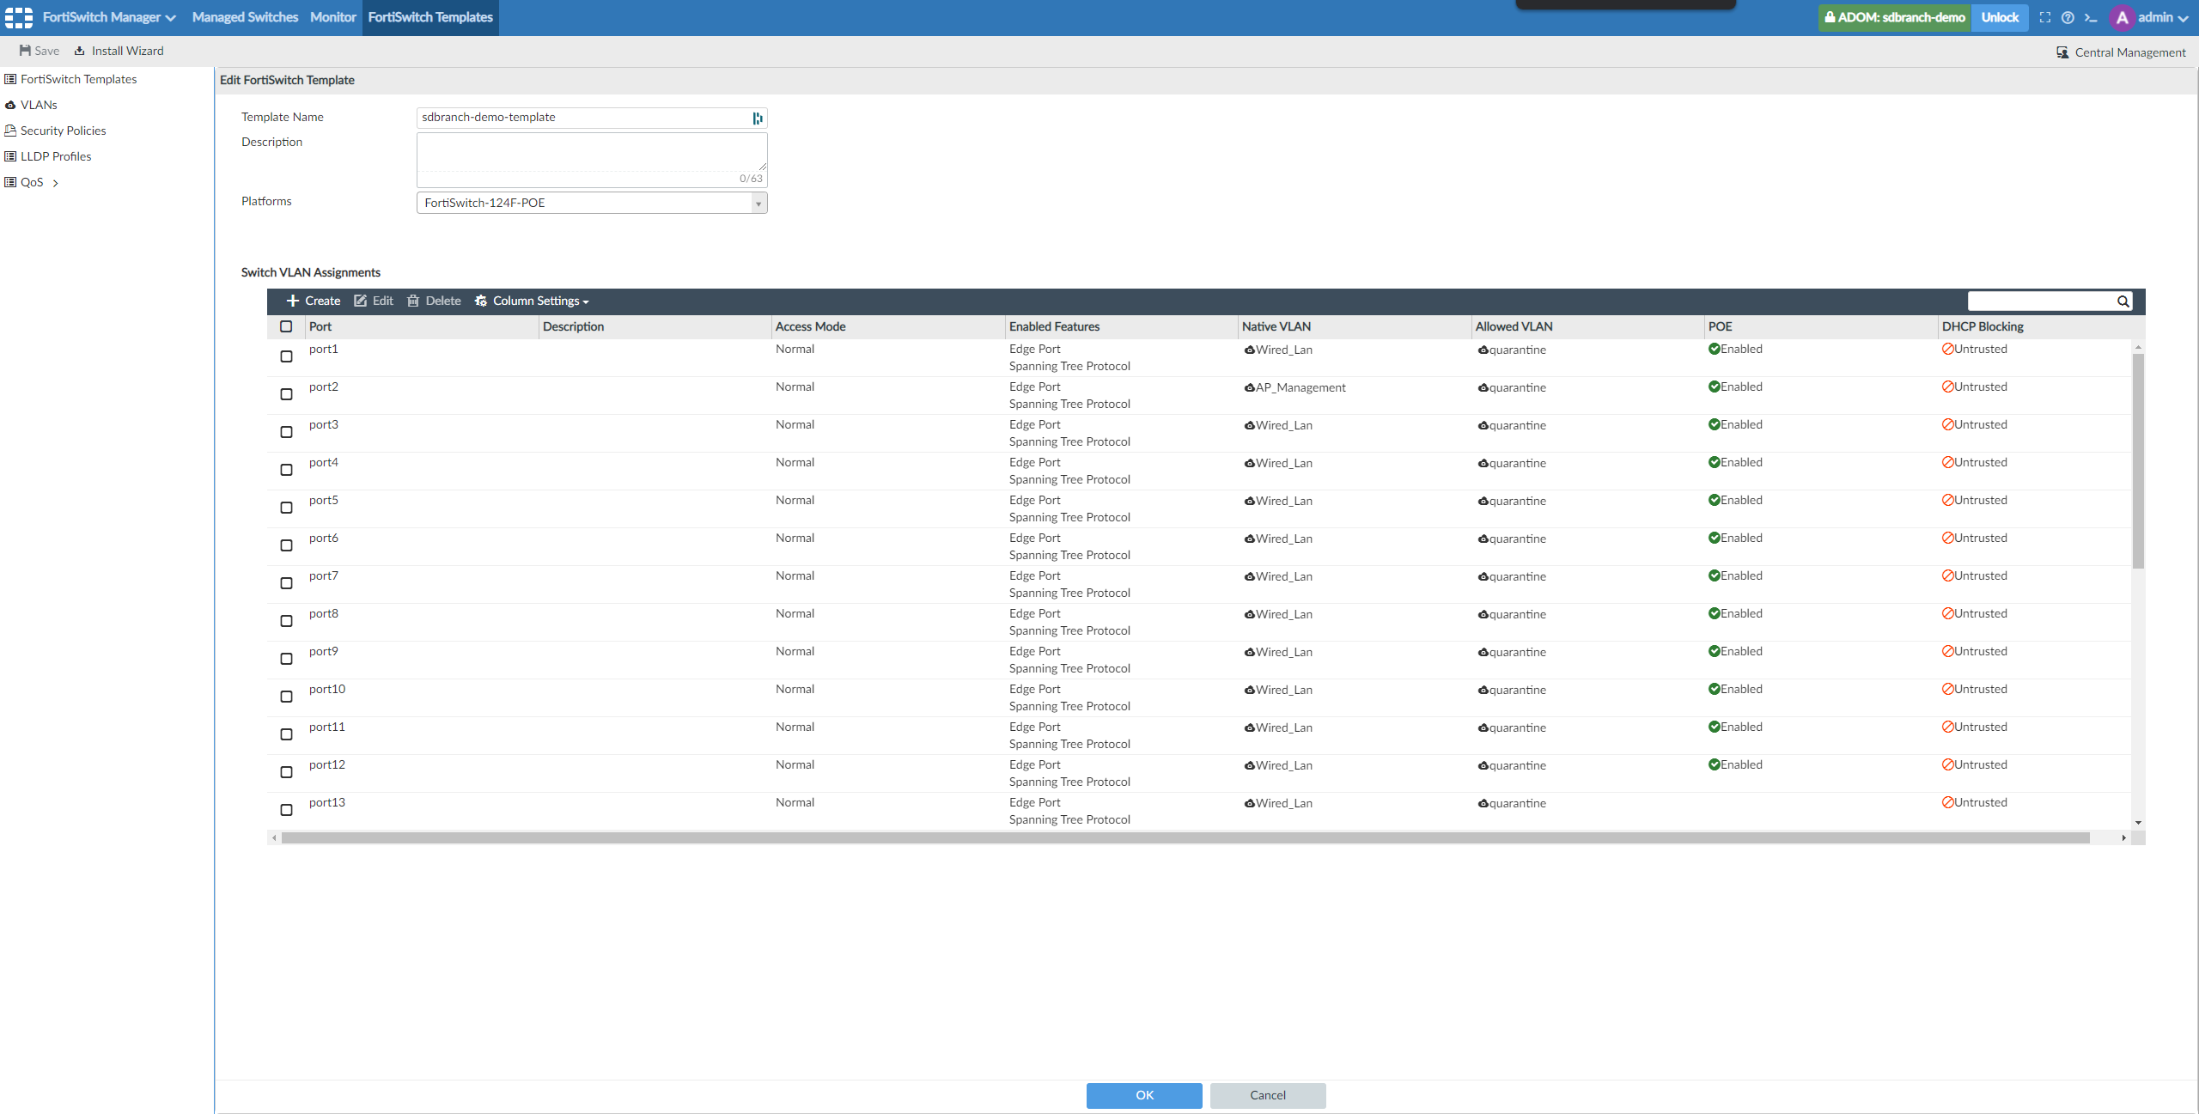The image size is (2199, 1114).
Task: Enter fullscreen using the expand icon
Action: coord(2046,17)
